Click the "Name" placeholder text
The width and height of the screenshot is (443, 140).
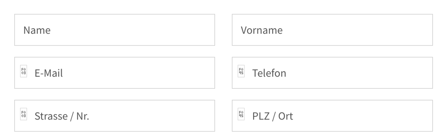(x=37, y=30)
